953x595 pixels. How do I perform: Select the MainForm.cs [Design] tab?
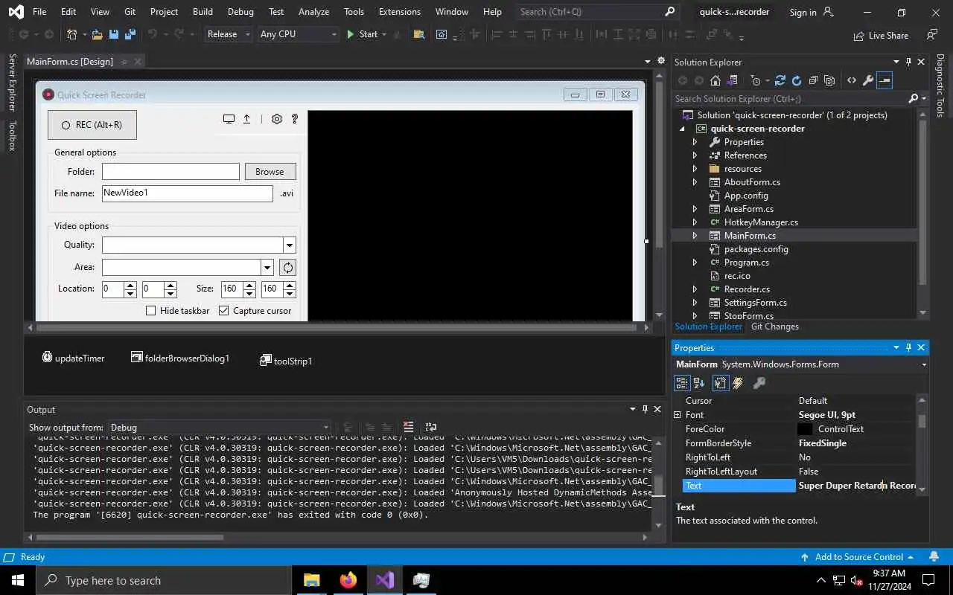pos(70,62)
